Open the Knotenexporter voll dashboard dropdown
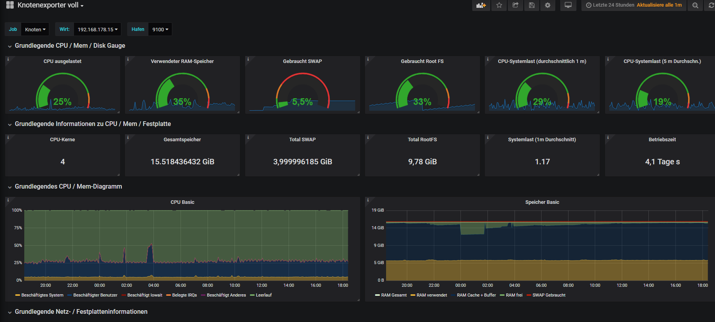Image resolution: width=715 pixels, height=322 pixels. click(51, 5)
